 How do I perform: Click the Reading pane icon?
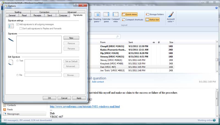(x=97, y=15)
